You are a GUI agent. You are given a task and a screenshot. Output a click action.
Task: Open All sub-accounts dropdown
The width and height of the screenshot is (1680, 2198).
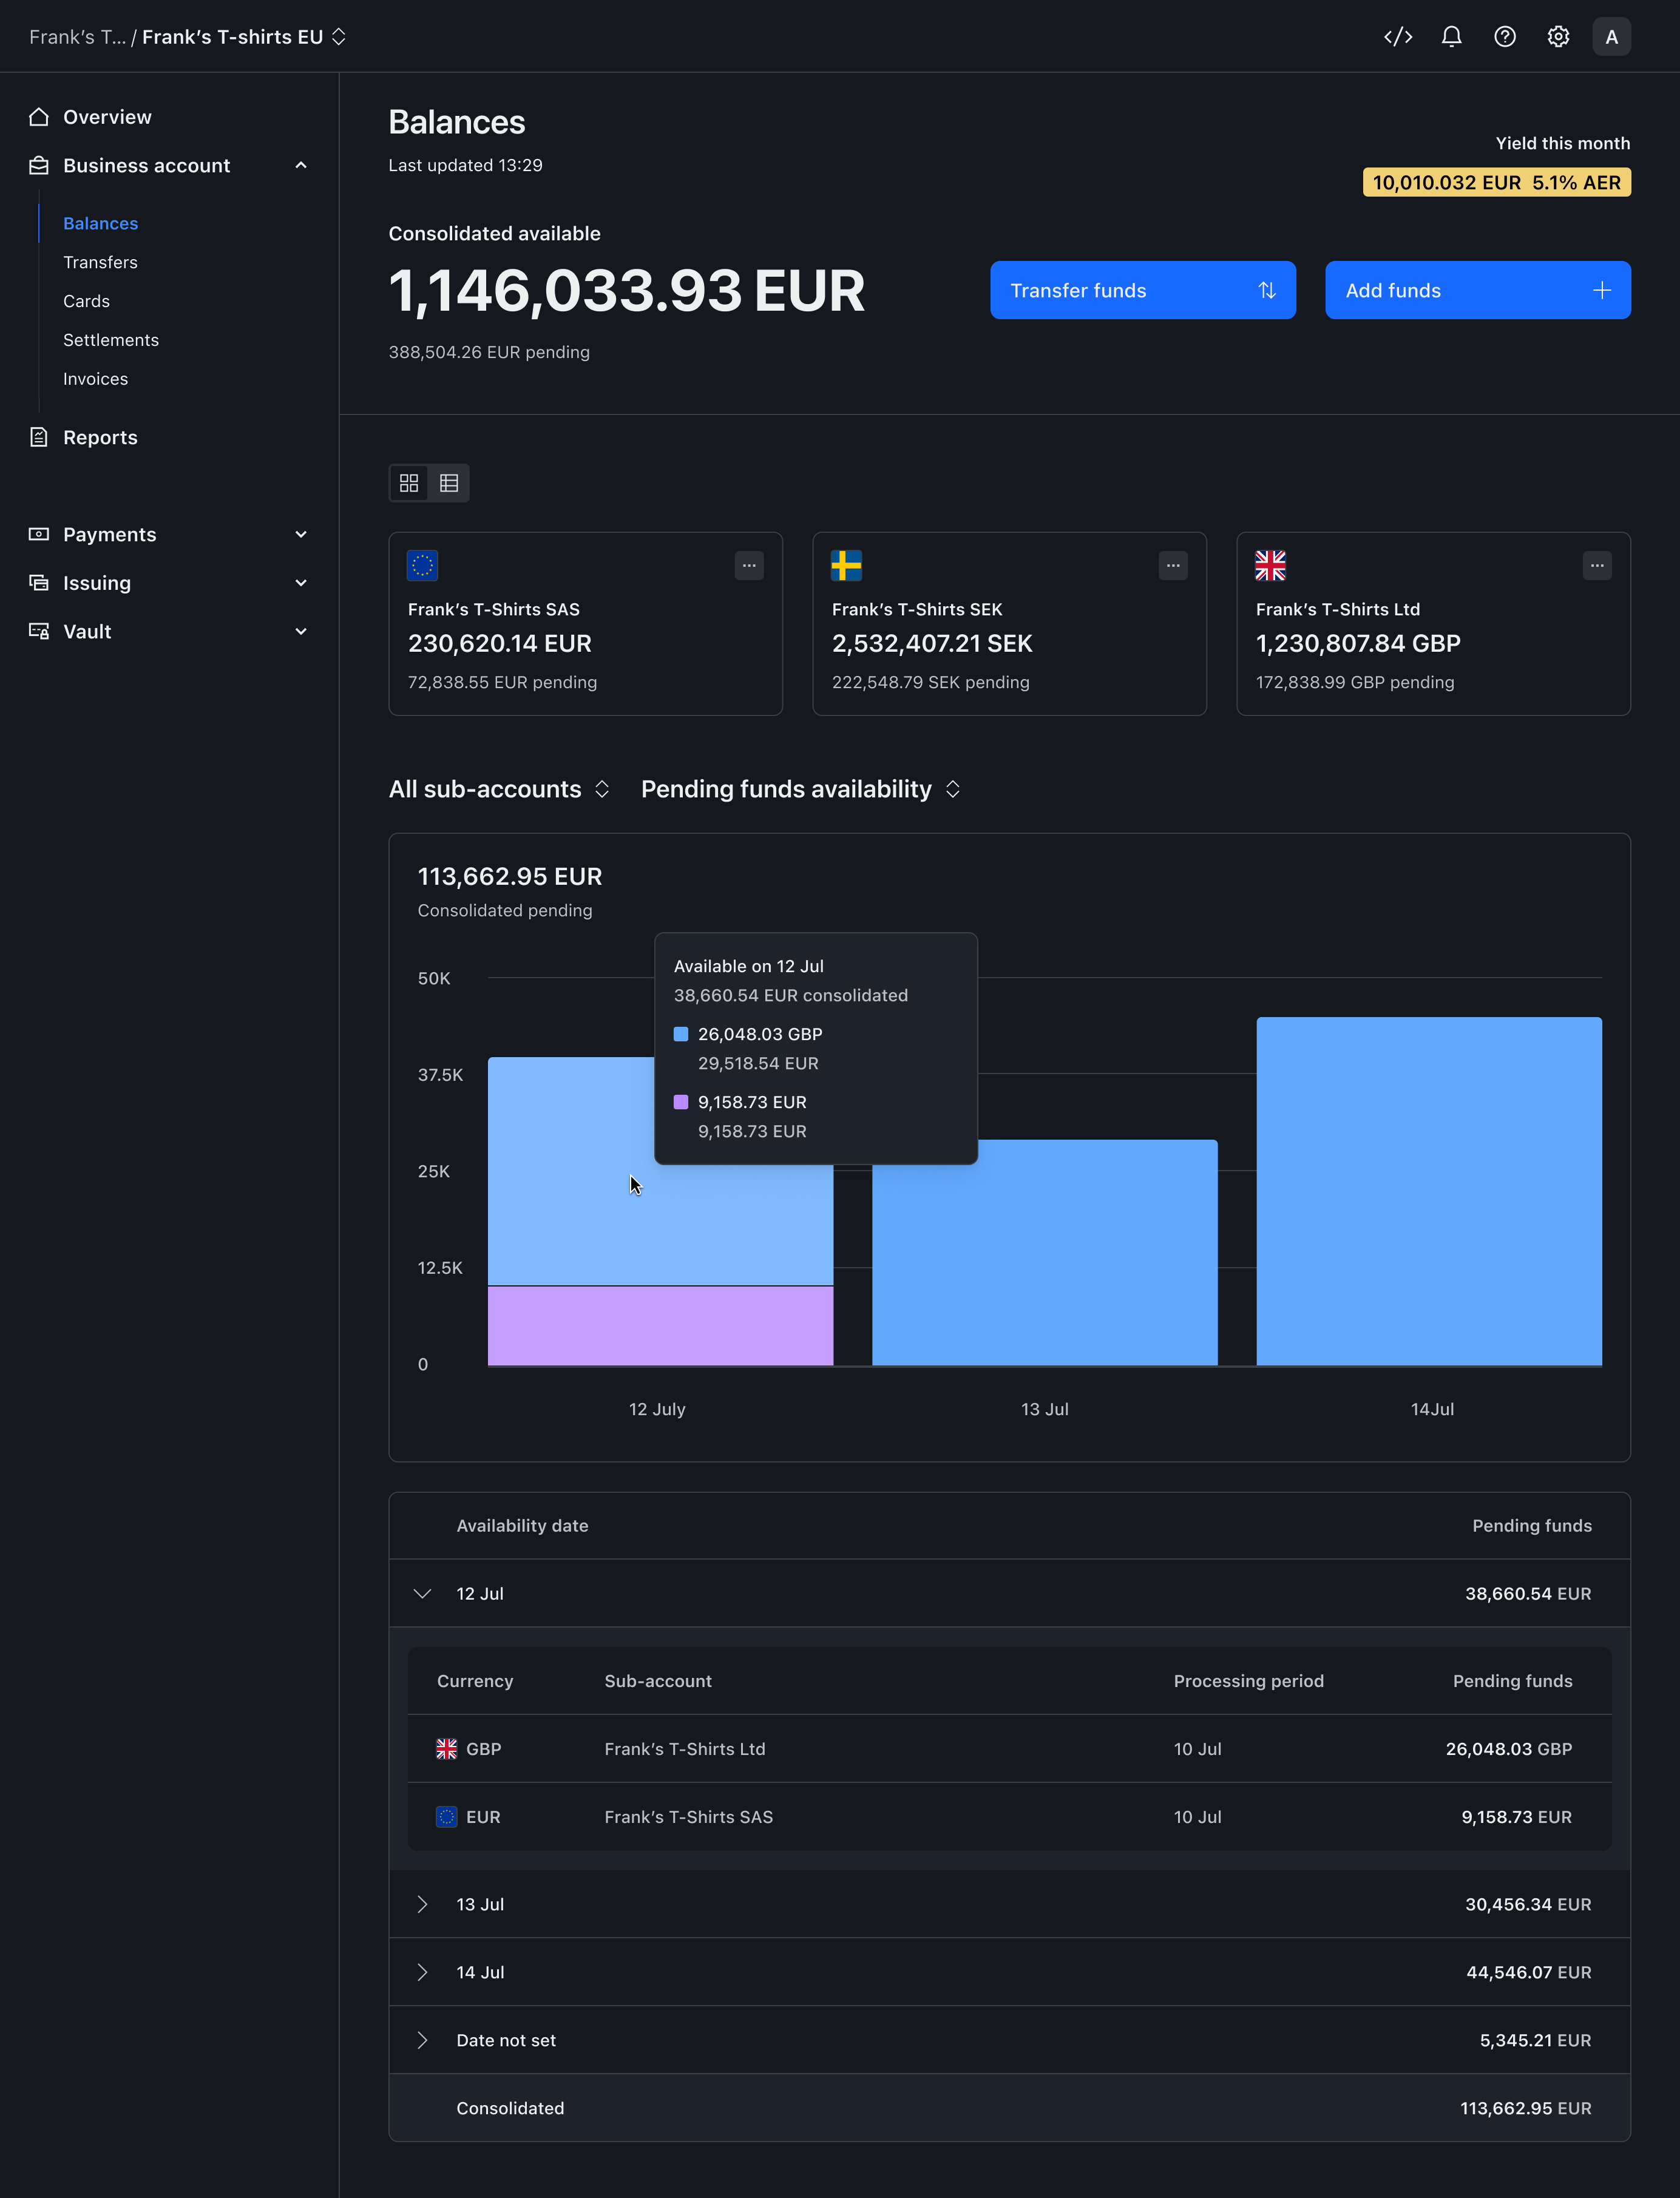499,789
